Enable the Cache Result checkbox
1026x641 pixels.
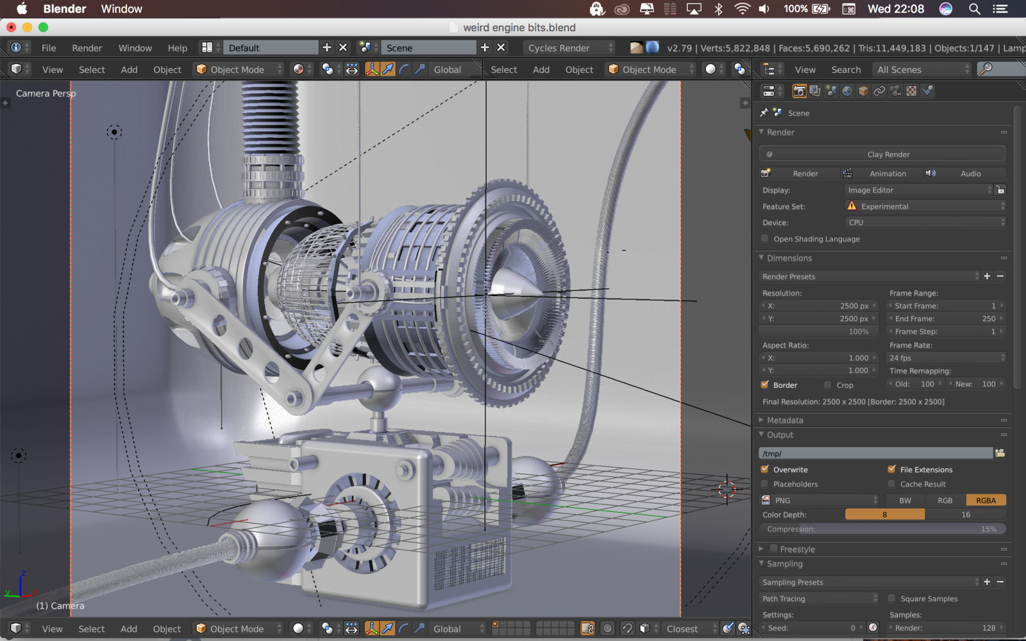[891, 484]
